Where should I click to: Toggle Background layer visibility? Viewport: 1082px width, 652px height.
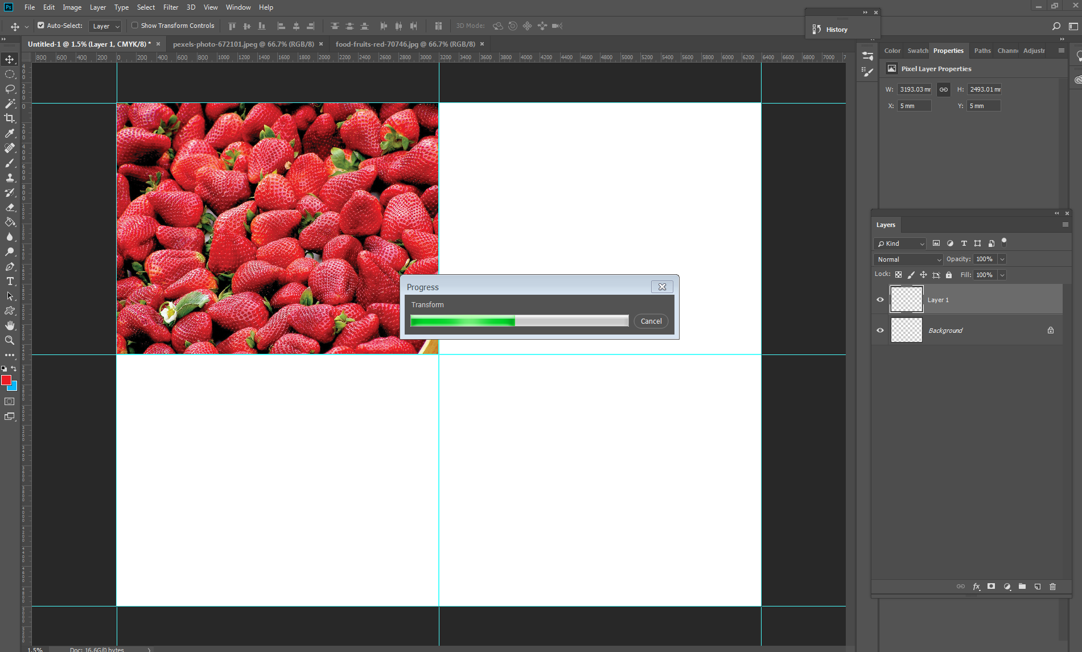[880, 331]
